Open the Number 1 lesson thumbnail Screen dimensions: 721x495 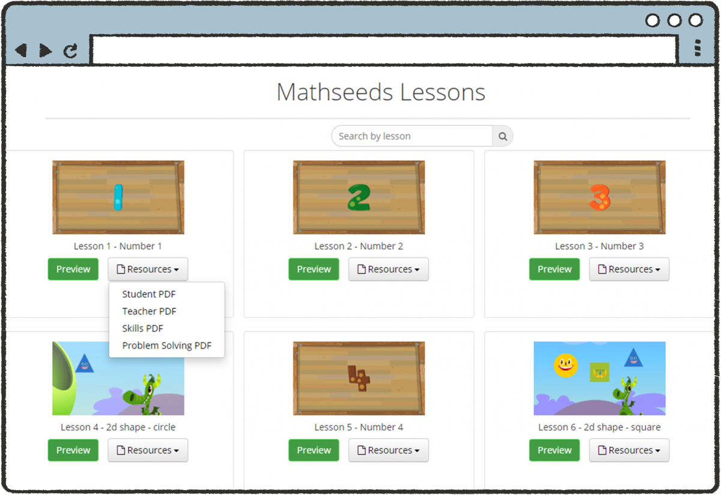118,197
